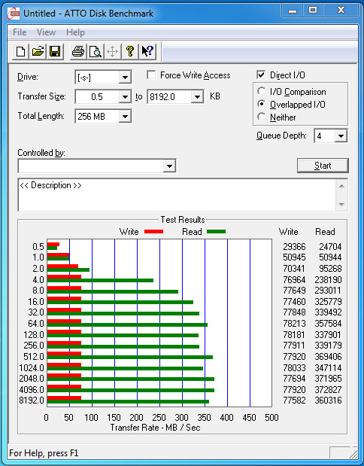Click the New document toolbar icon
Viewport: 364px width, 466px height.
coord(20,52)
